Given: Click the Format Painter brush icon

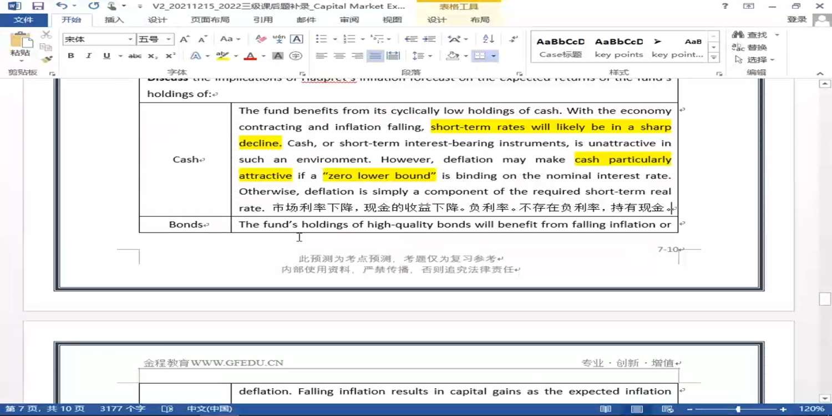Looking at the screenshot, I should [x=47, y=59].
